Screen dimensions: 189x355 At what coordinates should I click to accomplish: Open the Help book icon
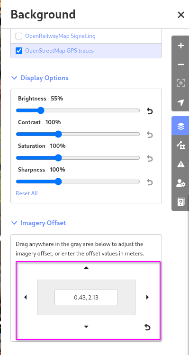point(180,201)
